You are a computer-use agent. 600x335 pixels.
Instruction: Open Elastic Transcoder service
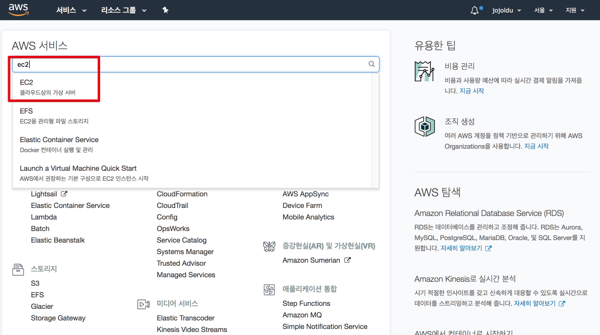point(186,318)
